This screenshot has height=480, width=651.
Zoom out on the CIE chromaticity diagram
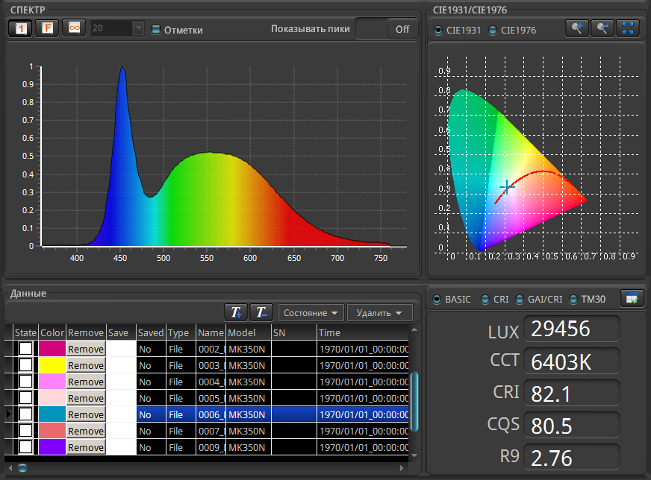tap(602, 28)
